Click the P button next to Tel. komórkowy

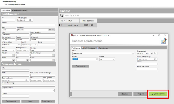pyautogui.click(x=53, y=55)
